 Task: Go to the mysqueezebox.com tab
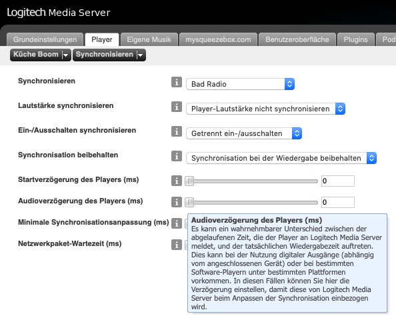point(218,39)
